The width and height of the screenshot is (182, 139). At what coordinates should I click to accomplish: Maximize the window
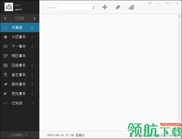click(167, 3)
